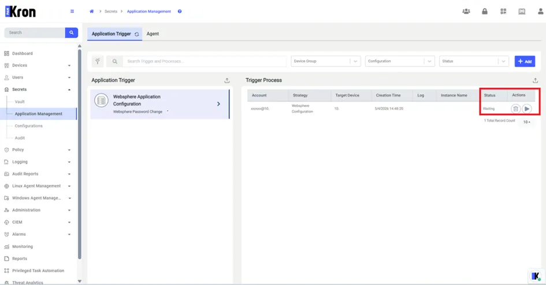The height and width of the screenshot is (285, 546).
Task: Click the filter icon beside the trigger search
Action: (x=98, y=61)
